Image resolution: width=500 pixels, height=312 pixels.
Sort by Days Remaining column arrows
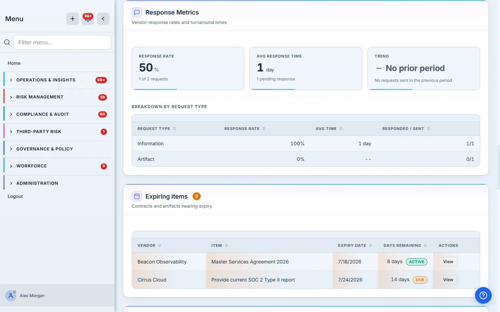(425, 245)
